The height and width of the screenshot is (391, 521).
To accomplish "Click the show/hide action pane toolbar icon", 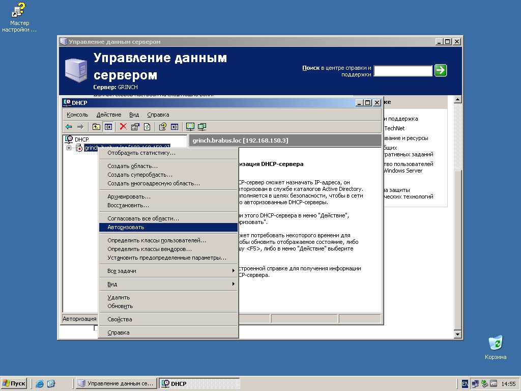I will pyautogui.click(x=175, y=127).
